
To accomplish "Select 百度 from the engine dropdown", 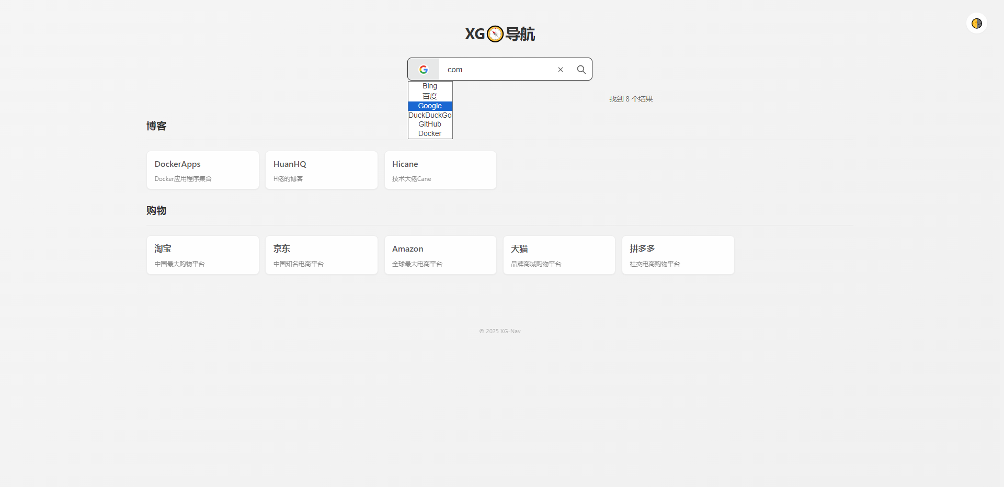I will click(430, 96).
